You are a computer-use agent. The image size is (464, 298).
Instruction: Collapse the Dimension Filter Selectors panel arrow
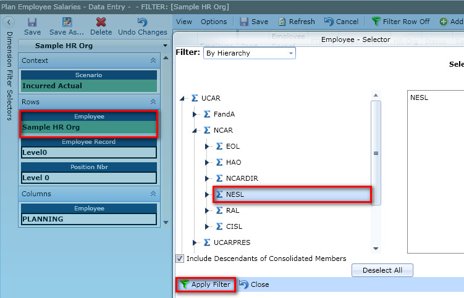point(9,22)
